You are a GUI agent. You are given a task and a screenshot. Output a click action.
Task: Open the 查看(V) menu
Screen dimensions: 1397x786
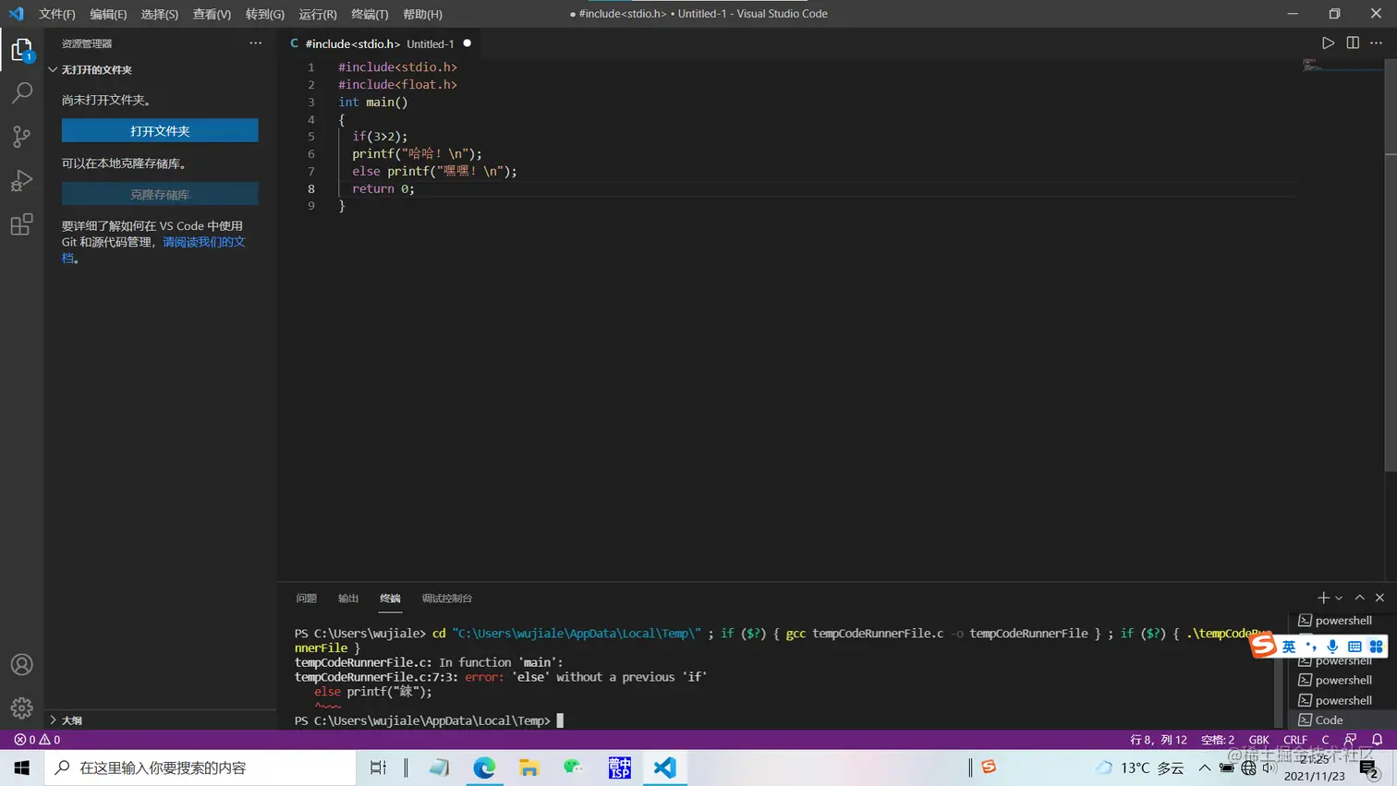212,14
